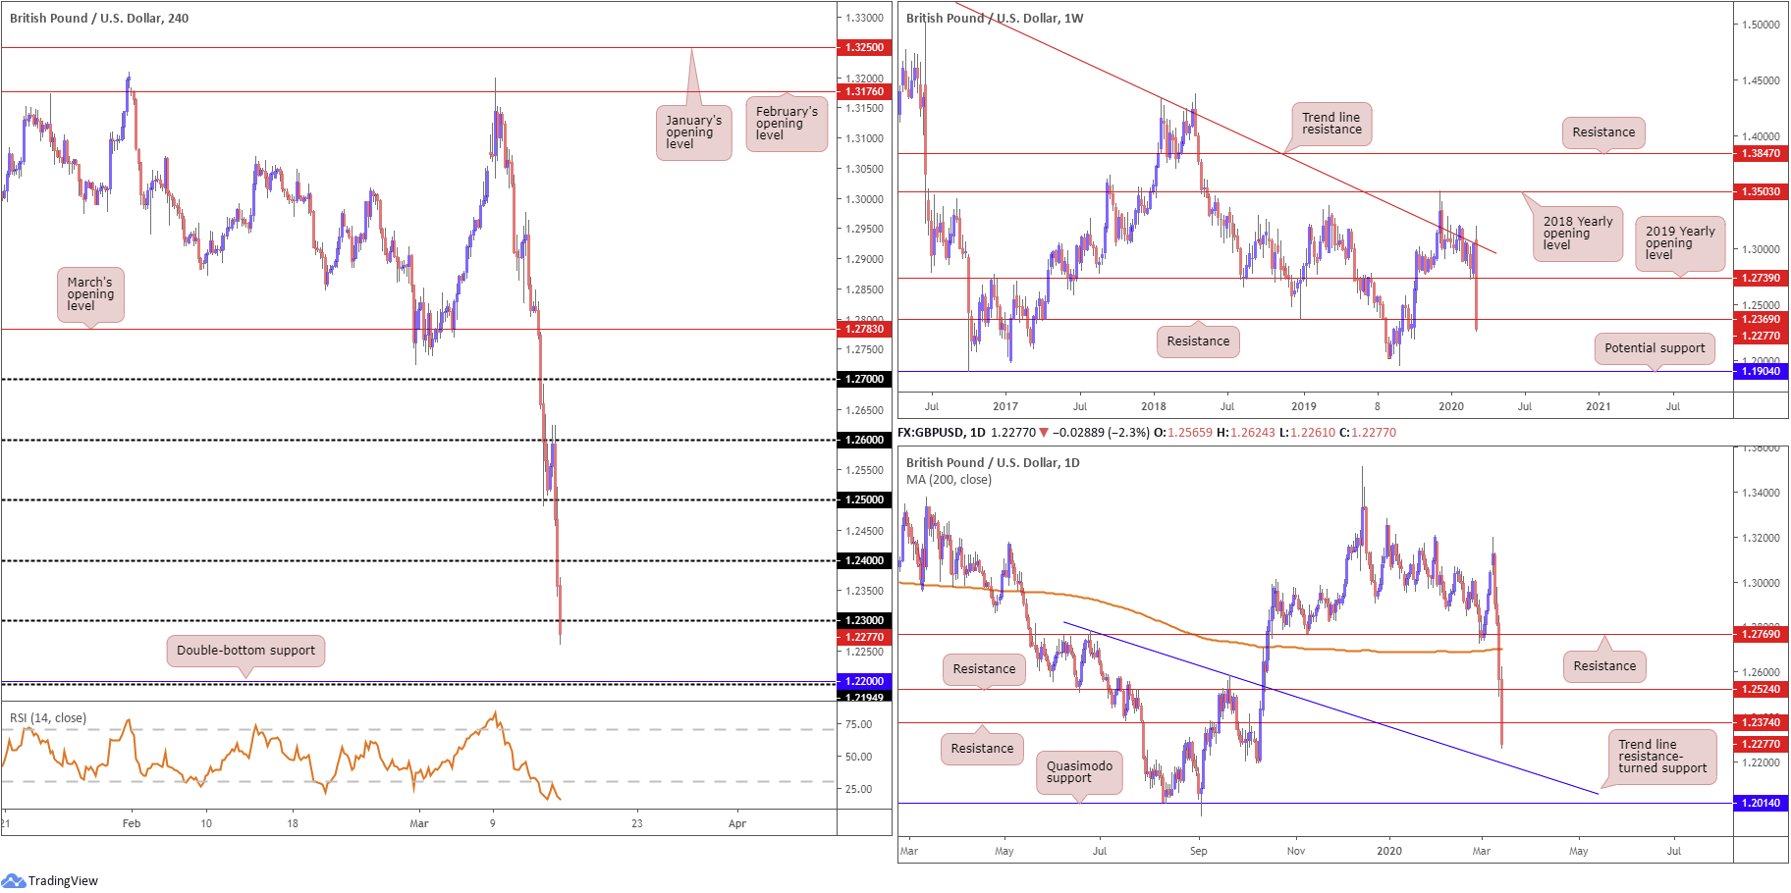Screen dimensions: 1791x893
Task: Click the 75.00 RSI scale value
Action: (859, 724)
